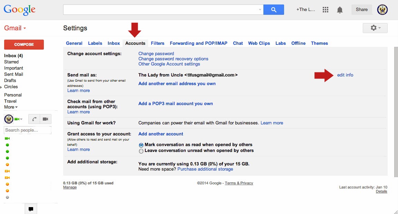Click Add another email address you own
Image resolution: width=398 pixels, height=214 pixels.
pos(177,84)
